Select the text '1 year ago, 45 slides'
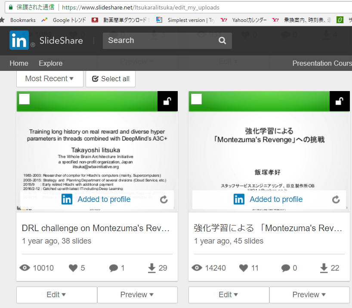352x308 pixels. tap(229, 241)
